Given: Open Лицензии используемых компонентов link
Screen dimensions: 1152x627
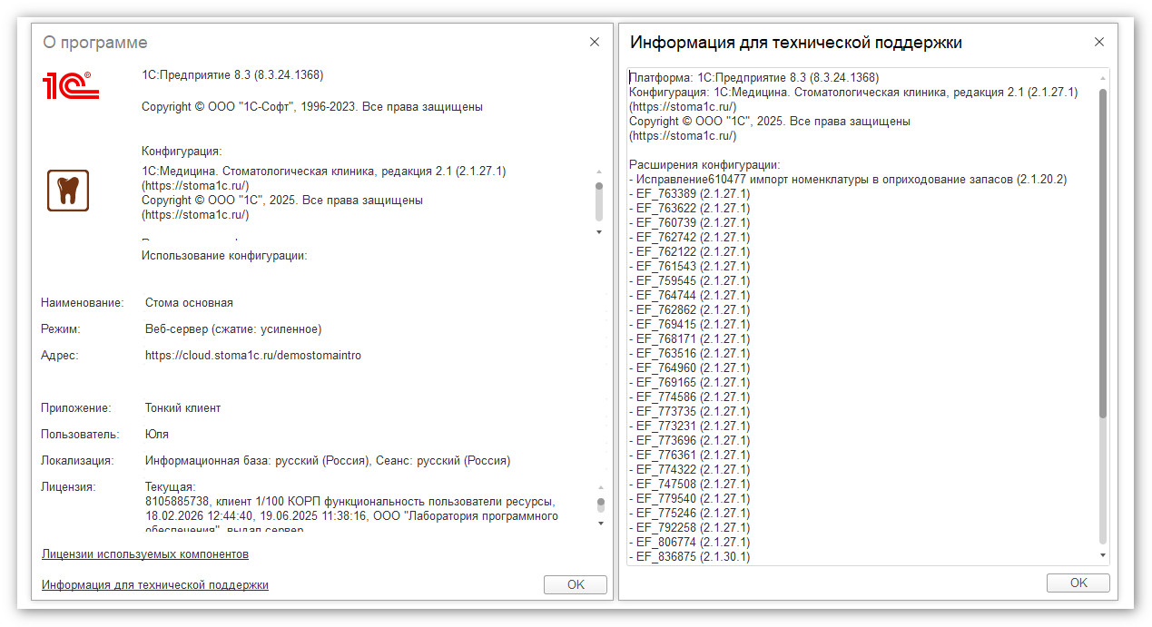Looking at the screenshot, I should tap(145, 554).
